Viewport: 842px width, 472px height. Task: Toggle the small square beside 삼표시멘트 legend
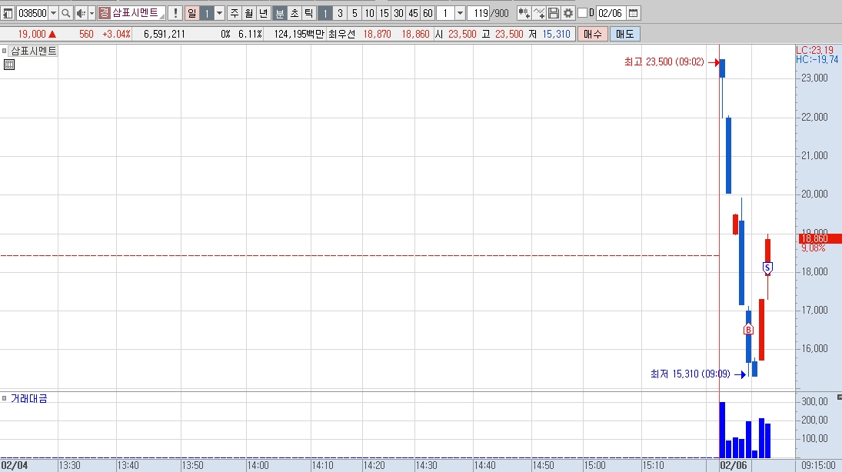point(5,51)
